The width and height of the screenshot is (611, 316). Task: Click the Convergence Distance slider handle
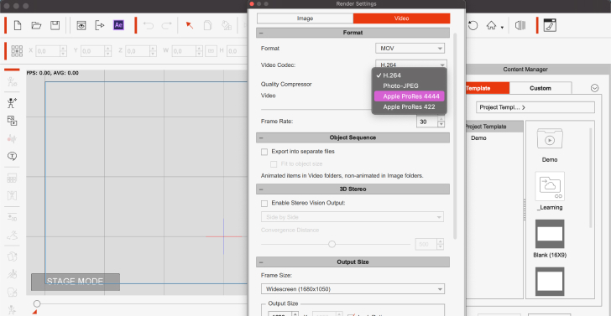pyautogui.click(x=332, y=244)
